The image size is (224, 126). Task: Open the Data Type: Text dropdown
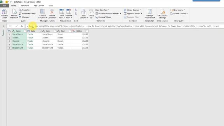102,10
